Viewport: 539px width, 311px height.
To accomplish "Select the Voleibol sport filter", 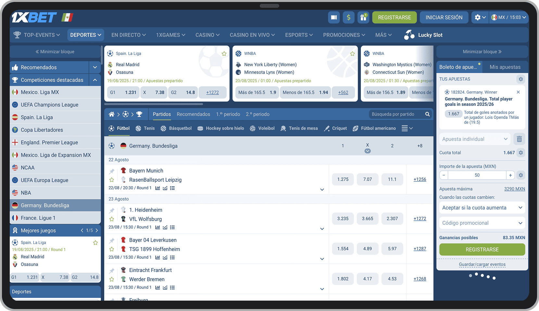I will (x=262, y=128).
